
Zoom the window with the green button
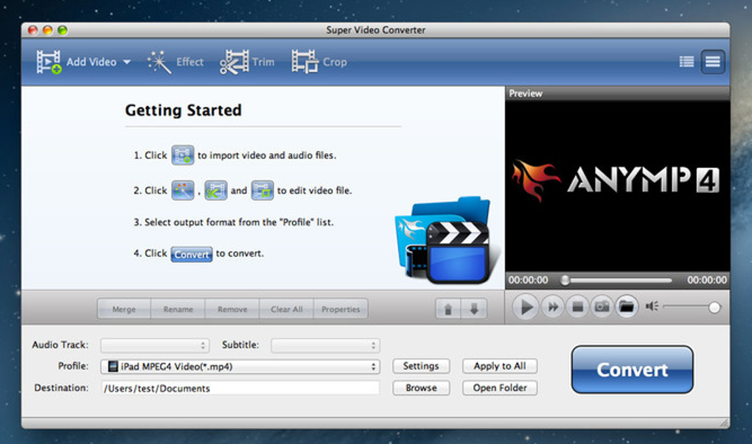click(x=63, y=30)
